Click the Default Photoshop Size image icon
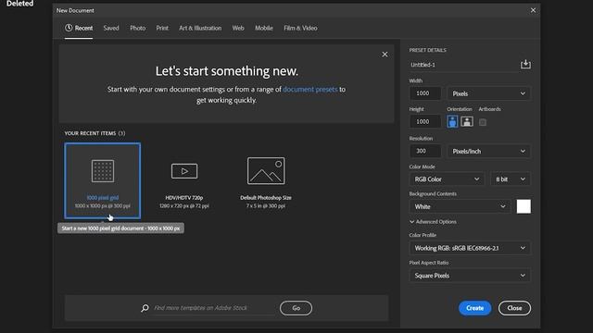Image resolution: width=593 pixels, height=333 pixels. click(x=266, y=170)
